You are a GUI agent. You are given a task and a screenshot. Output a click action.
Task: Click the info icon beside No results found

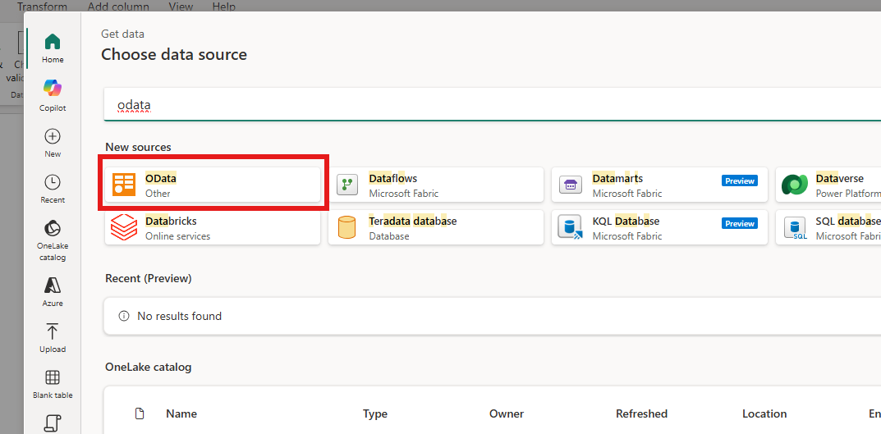click(x=124, y=316)
